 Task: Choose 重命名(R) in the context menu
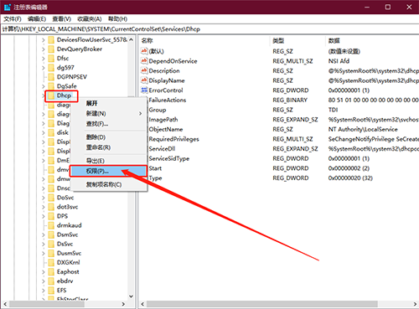109,147
